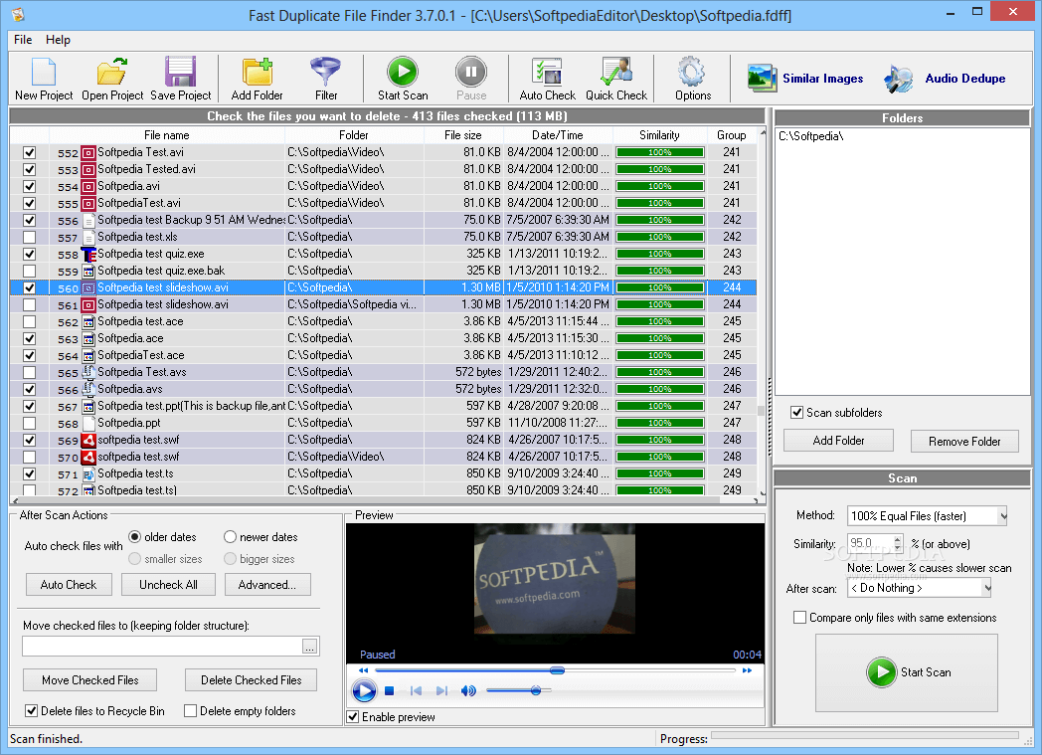
Task: Launch the Audio Dedupe tool
Action: pyautogui.click(x=945, y=79)
